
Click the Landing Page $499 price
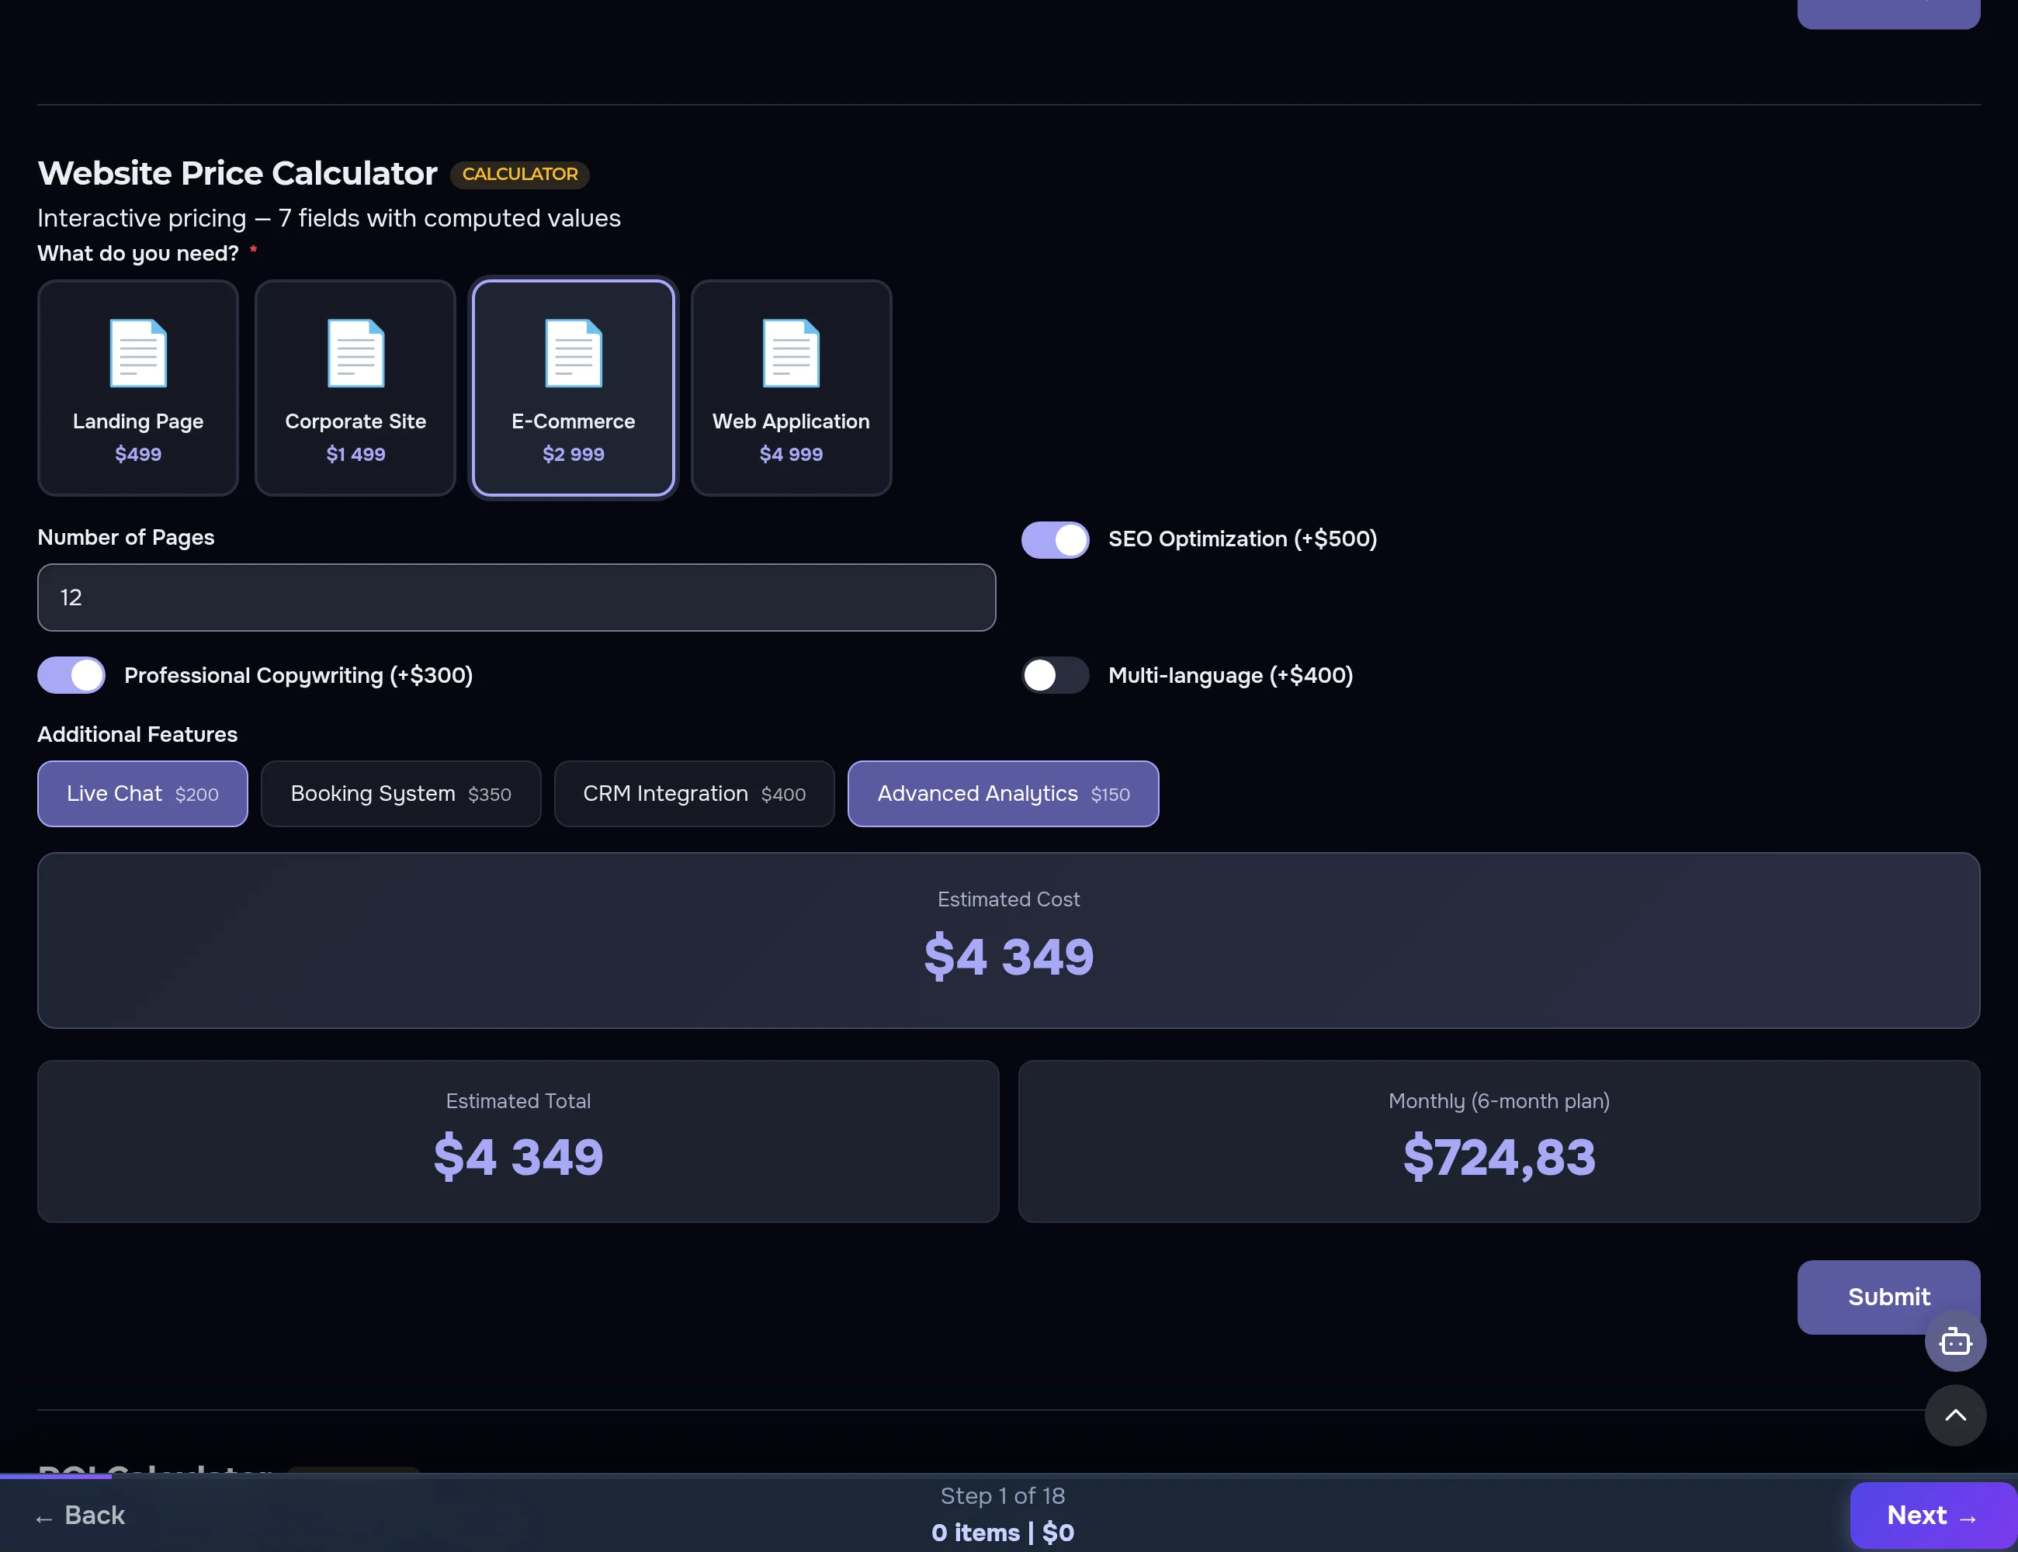137,454
